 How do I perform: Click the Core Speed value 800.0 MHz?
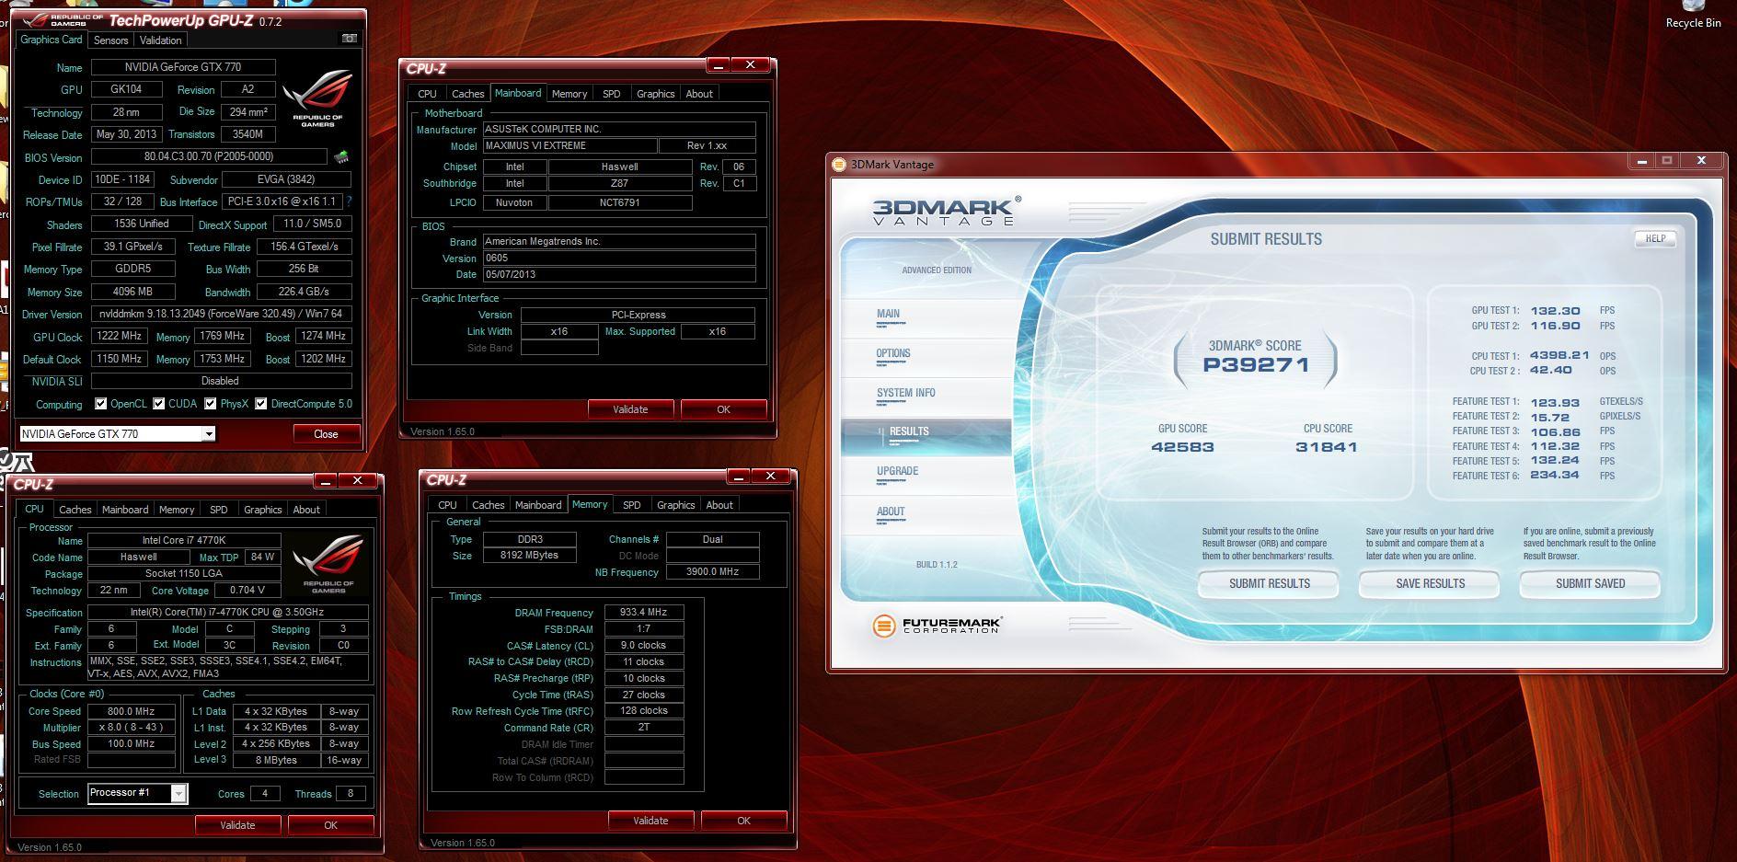132,711
